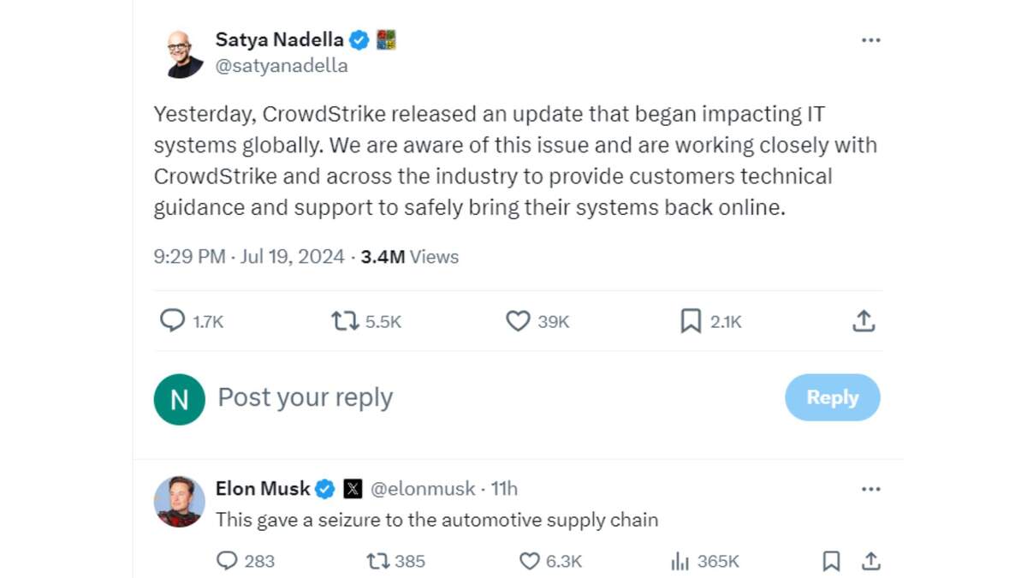Click the analytics bar icon showing 365K
The width and height of the screenshot is (1027, 578).
pyautogui.click(x=679, y=561)
